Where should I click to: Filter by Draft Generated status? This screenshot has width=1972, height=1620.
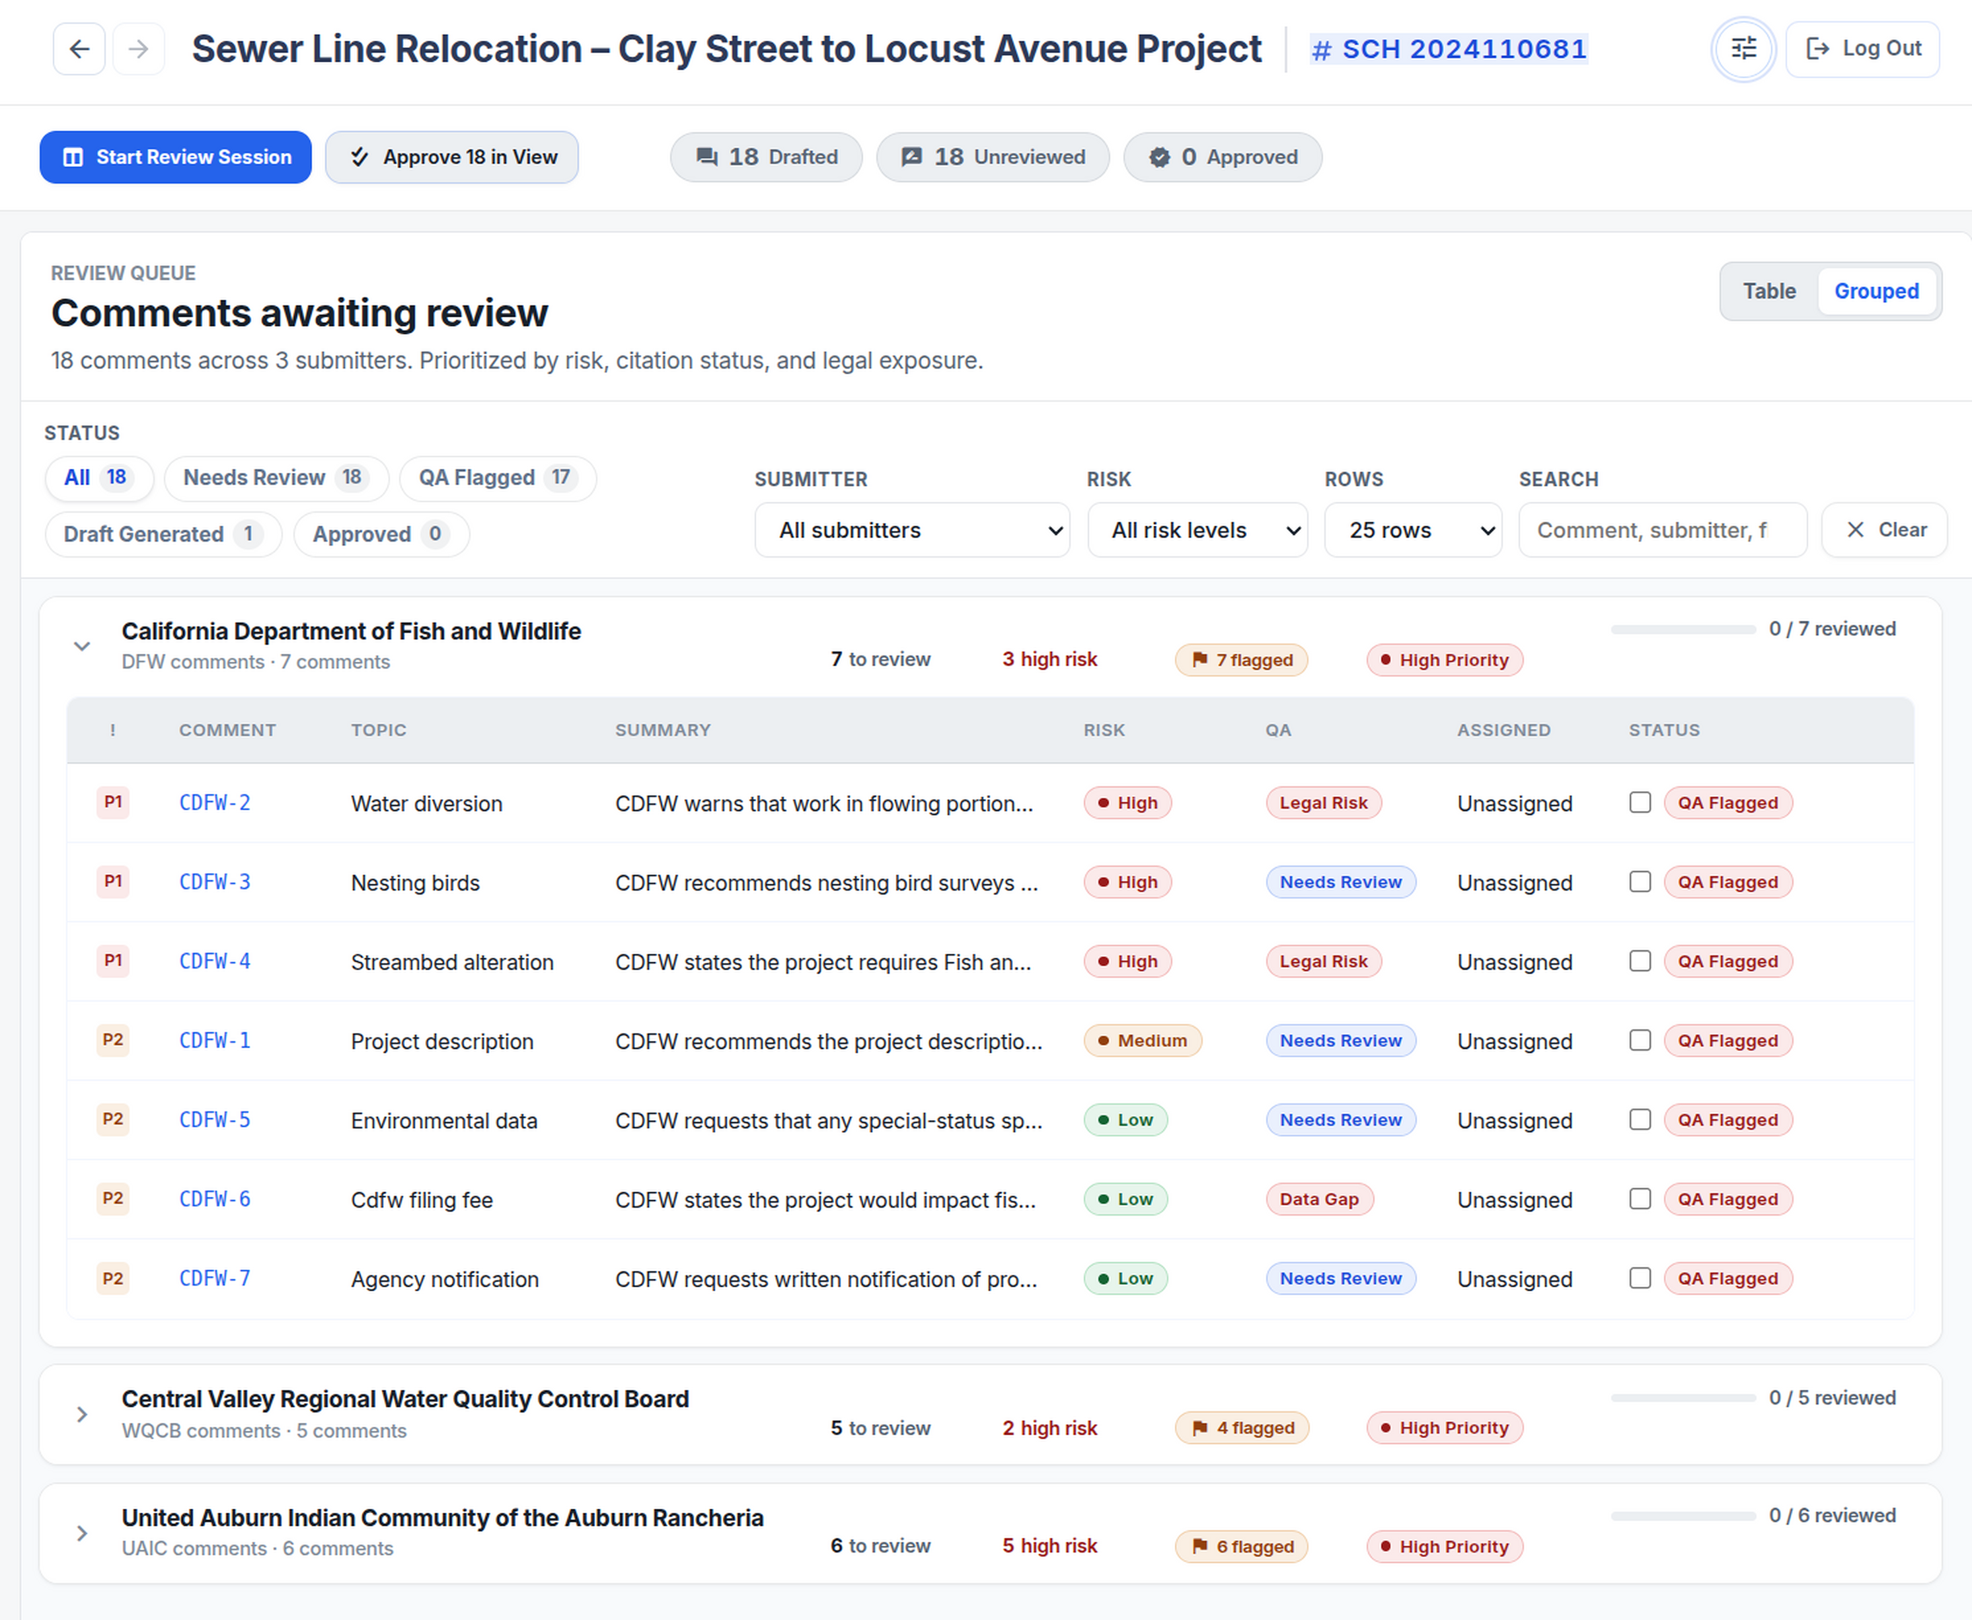click(x=163, y=534)
